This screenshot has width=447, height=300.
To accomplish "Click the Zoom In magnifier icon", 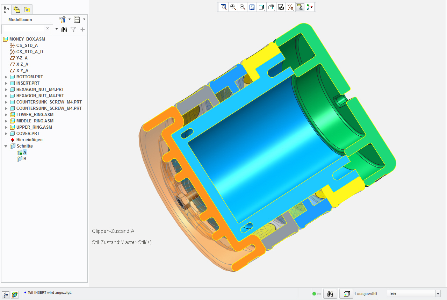I will pyautogui.click(x=233, y=7).
